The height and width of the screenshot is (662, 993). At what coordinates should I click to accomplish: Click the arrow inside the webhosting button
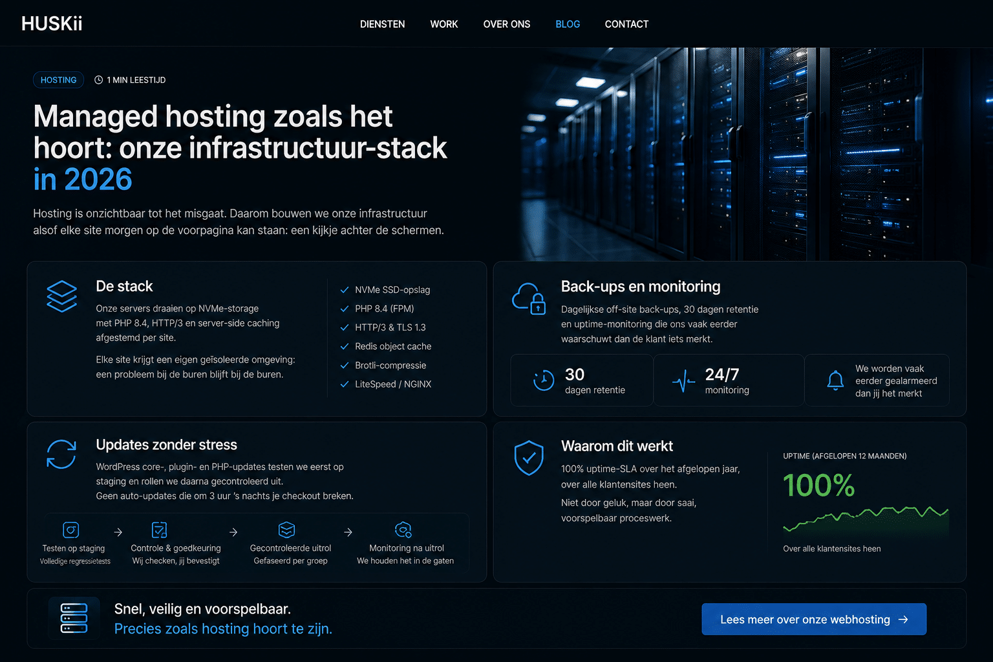[x=904, y=619]
